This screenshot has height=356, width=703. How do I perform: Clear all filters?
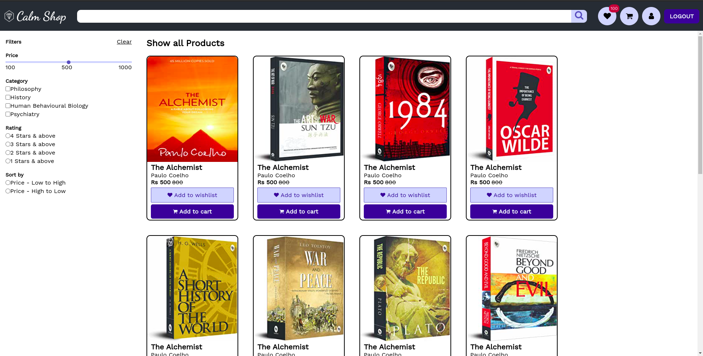124,42
